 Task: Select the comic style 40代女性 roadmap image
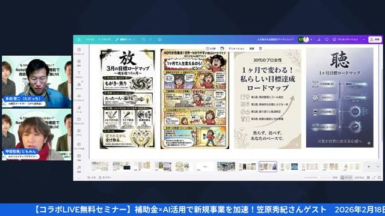click(195, 99)
